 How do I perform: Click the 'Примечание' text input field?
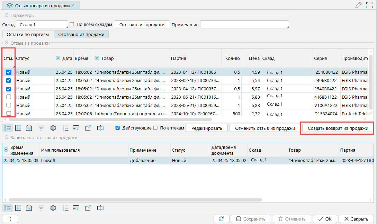click(244, 25)
